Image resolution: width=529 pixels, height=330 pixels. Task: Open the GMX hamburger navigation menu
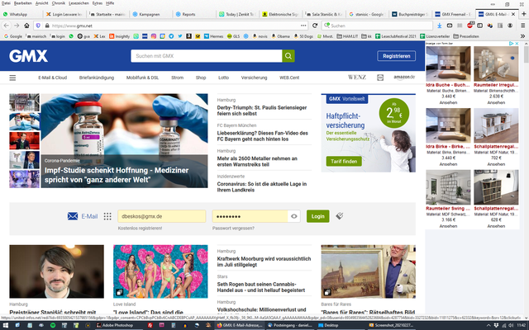pos(12,78)
